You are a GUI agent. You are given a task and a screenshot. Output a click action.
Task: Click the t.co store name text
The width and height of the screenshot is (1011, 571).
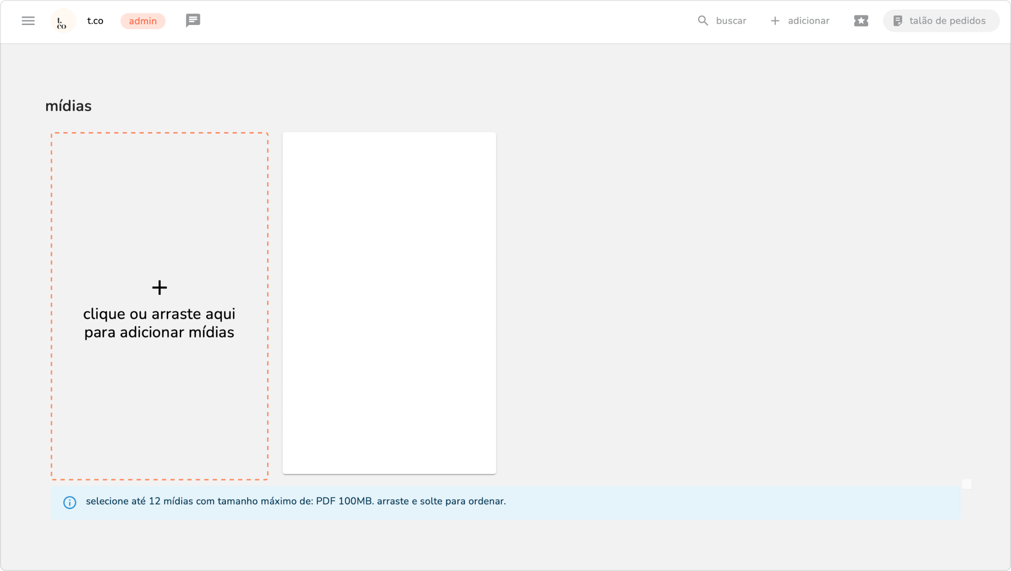pyautogui.click(x=95, y=21)
